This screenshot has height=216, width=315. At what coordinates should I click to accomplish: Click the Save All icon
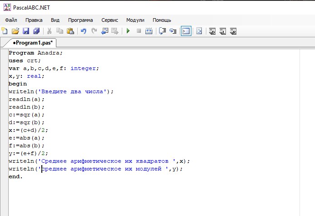pos(36,31)
